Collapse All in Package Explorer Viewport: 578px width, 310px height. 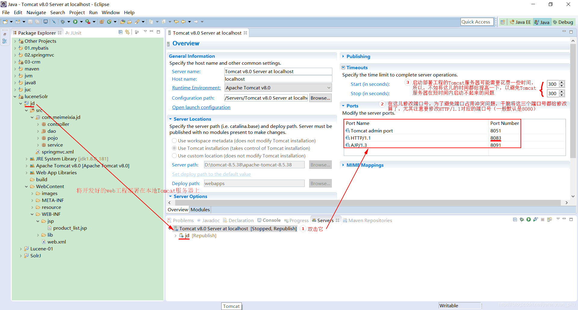[120, 32]
